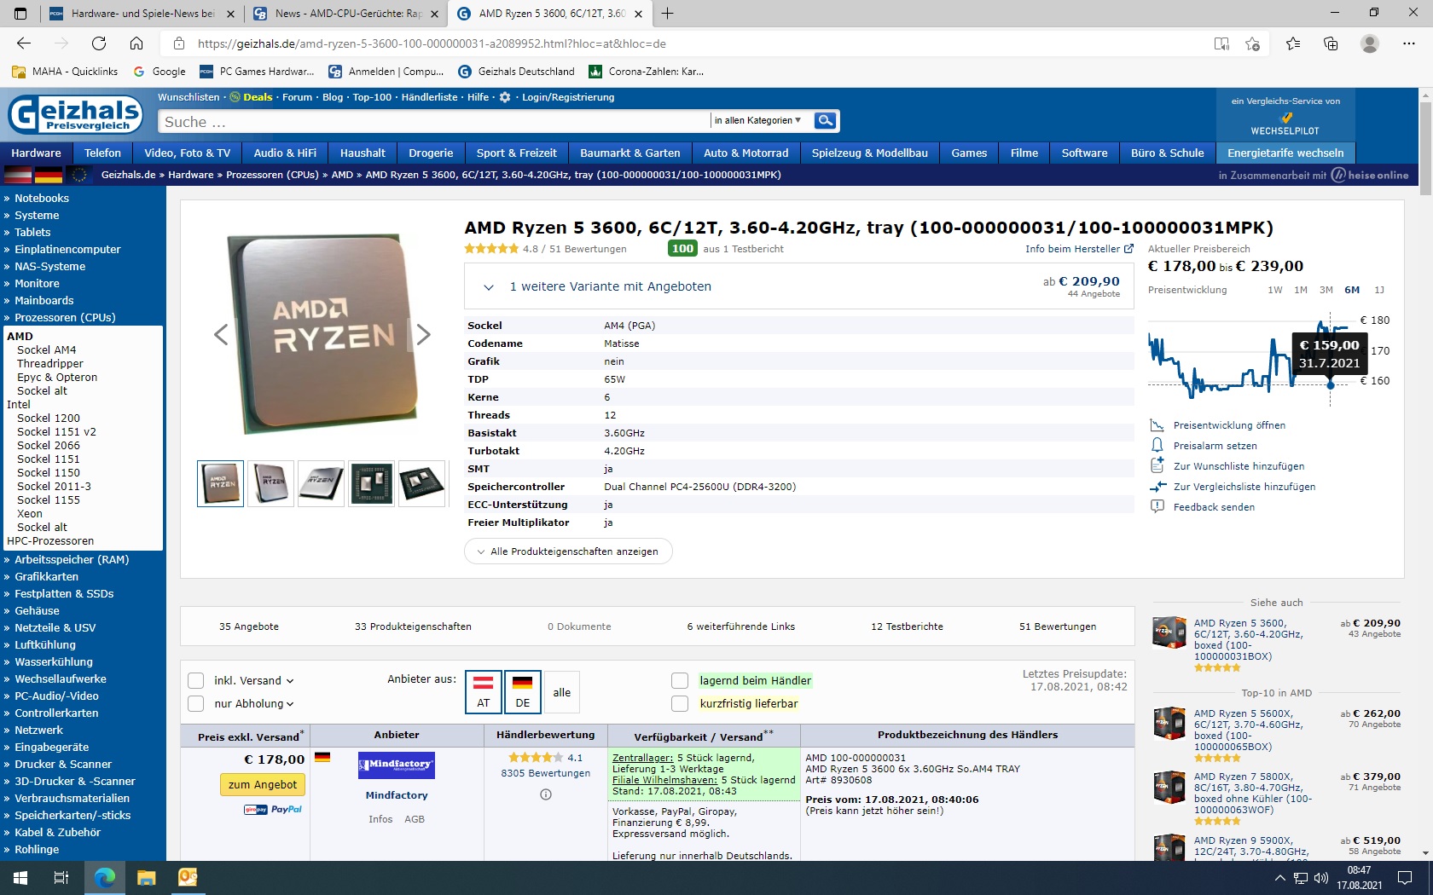Viewport: 1433px width, 895px height.
Task: Open the Games main menu tab
Action: [969, 153]
